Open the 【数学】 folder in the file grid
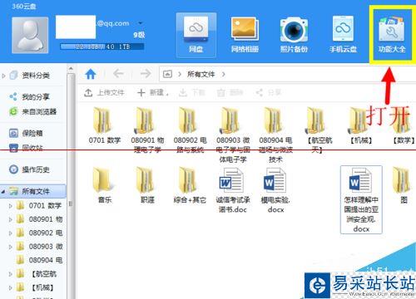416x299 pixels. [x=404, y=126]
